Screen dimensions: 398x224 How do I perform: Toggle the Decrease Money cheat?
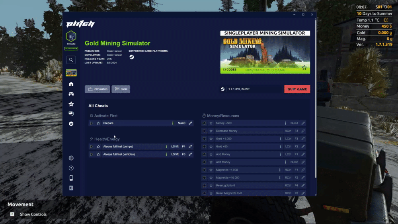point(204,131)
